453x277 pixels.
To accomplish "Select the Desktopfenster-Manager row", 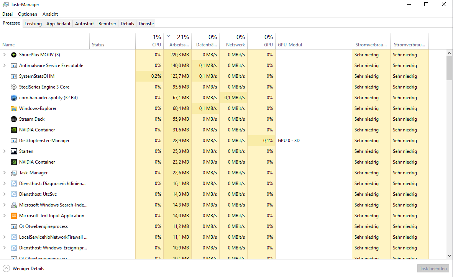I will pos(44,140).
